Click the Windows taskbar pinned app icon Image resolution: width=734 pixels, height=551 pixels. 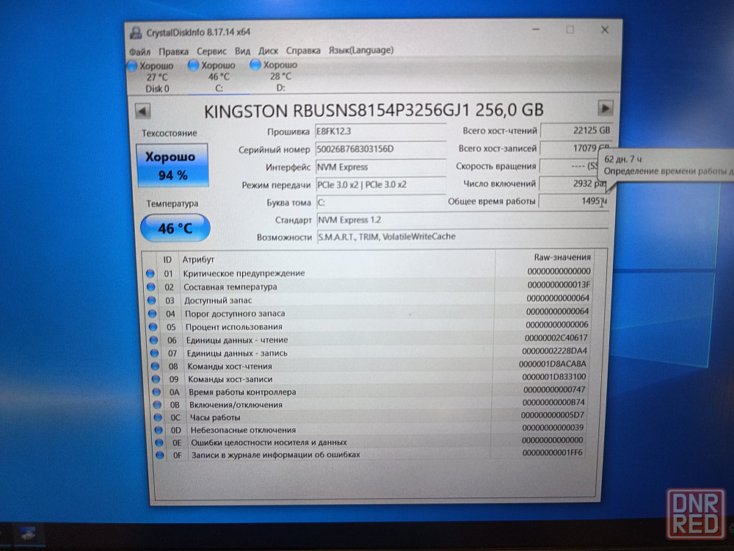pos(28,533)
